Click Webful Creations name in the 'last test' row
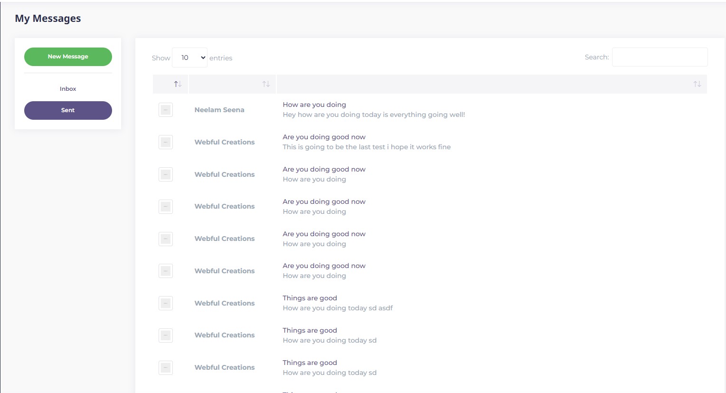This screenshot has width=726, height=393. pyautogui.click(x=225, y=142)
